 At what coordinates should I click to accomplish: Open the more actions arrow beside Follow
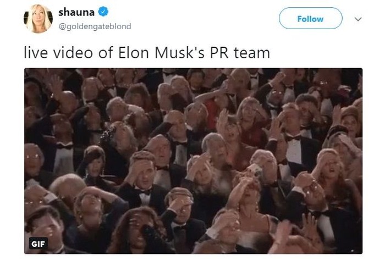pyautogui.click(x=358, y=19)
